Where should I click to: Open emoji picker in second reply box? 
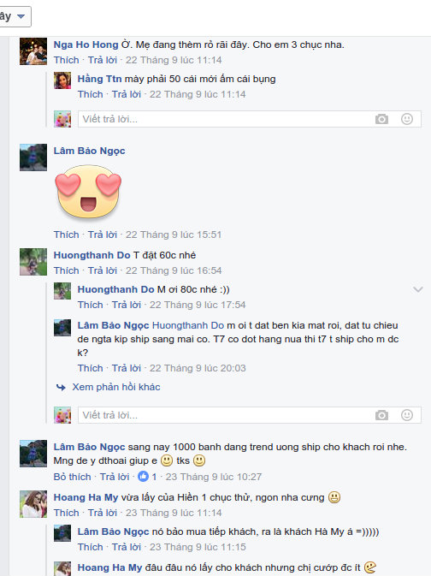tap(407, 415)
